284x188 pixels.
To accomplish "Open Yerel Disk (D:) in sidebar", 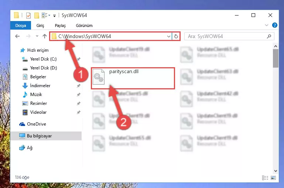I will 43,68.
